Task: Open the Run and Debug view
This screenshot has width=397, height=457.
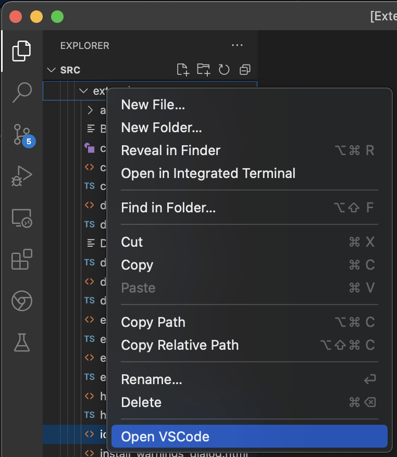Action: pos(21,176)
